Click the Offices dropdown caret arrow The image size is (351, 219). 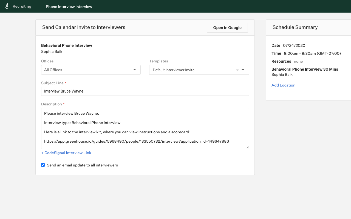tap(135, 70)
